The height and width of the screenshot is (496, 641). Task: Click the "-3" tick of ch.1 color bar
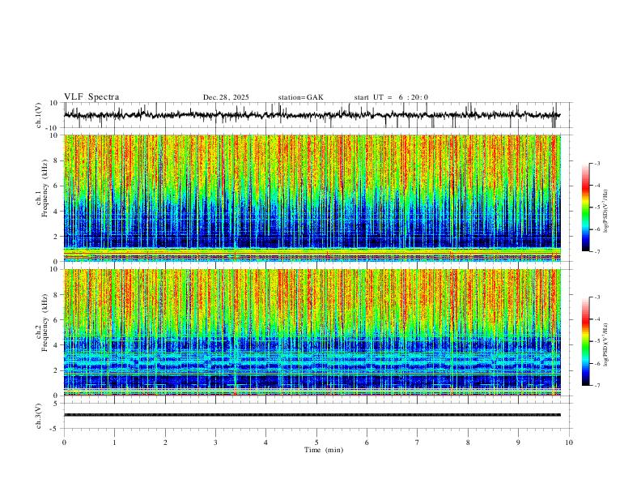click(x=596, y=163)
